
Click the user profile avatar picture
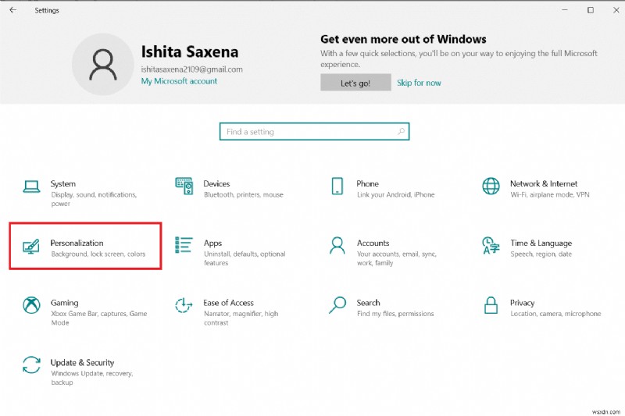[x=103, y=64]
